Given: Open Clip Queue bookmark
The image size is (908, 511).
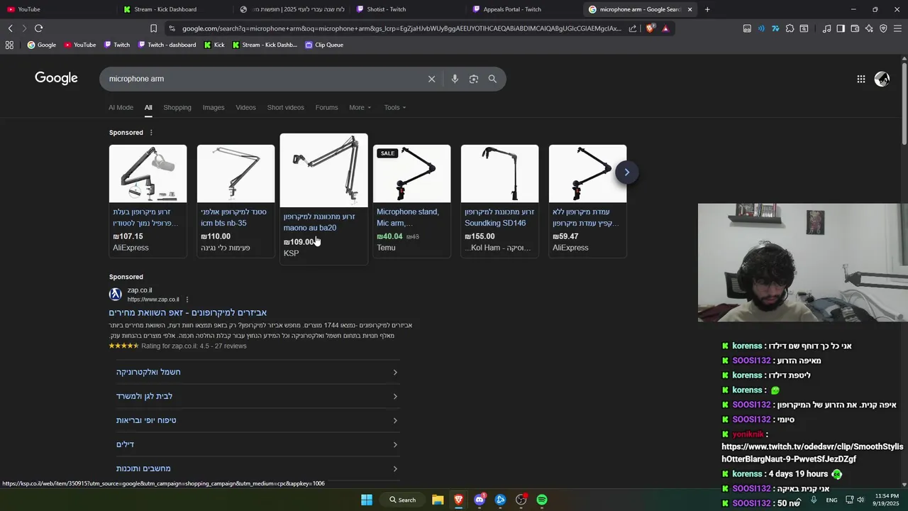Looking at the screenshot, I should (324, 45).
